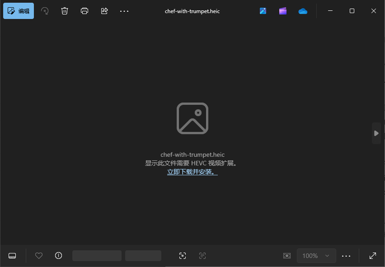
Task: Open the OneDrive integration icon
Action: pyautogui.click(x=303, y=11)
